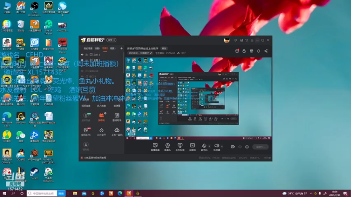
Task: Open the hamburger menu in title bar
Action: click(252, 40)
